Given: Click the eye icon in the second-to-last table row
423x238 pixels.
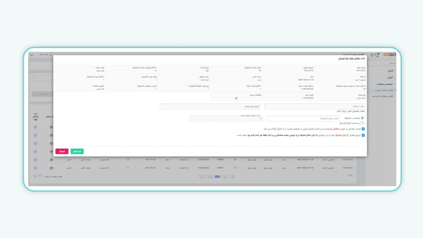Looking at the screenshot, I should [51, 160].
